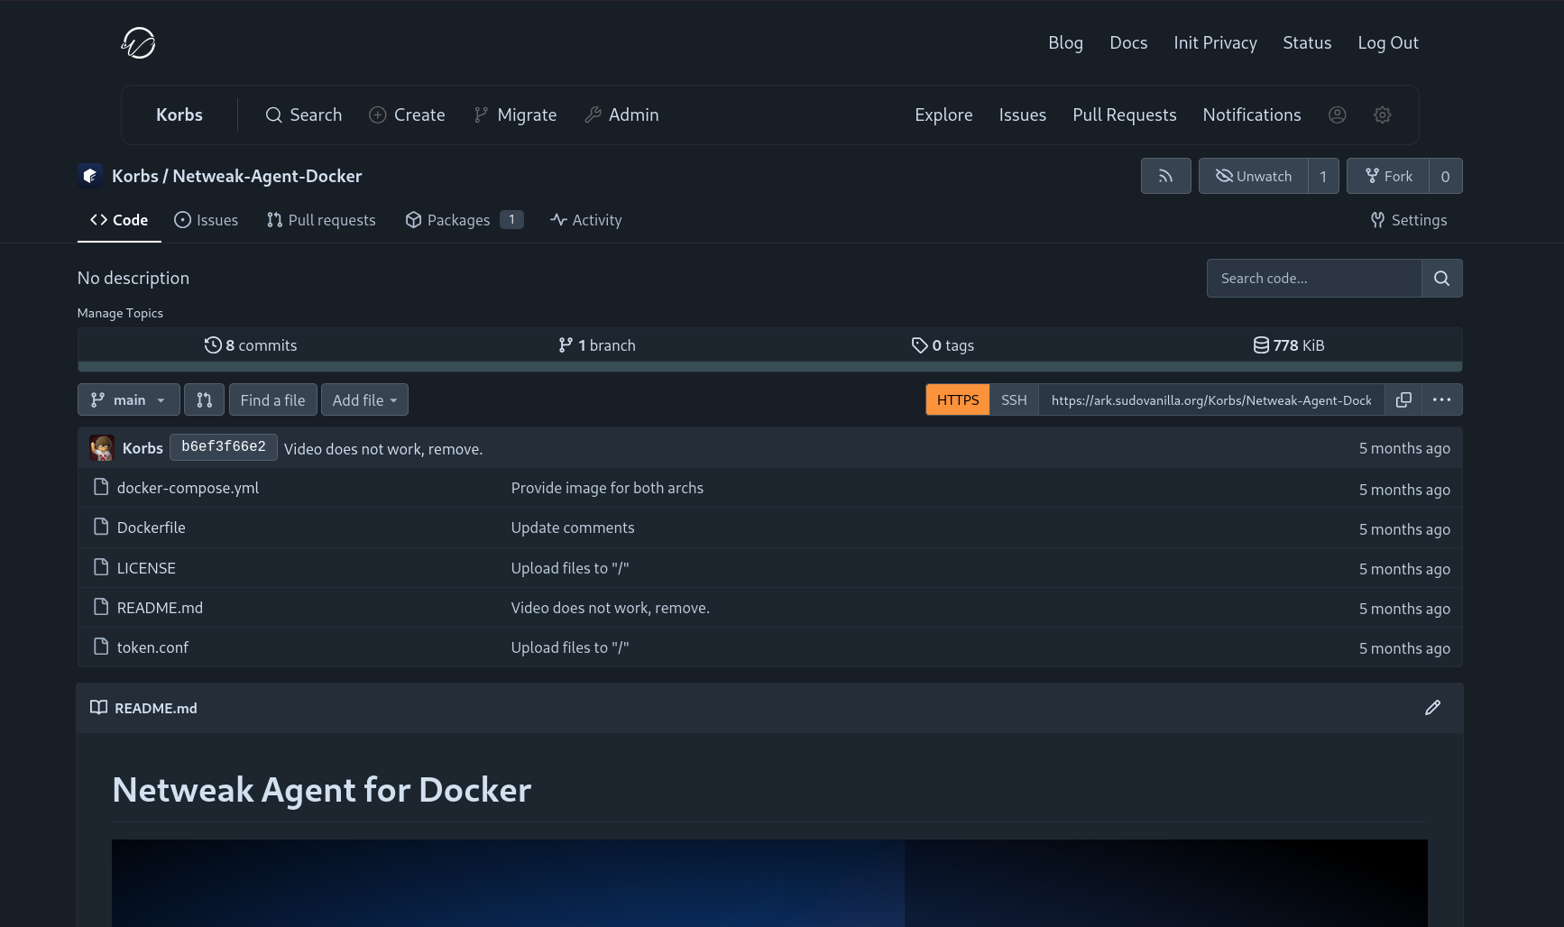View the 1 branch list
This screenshot has width=1564, height=927.
pos(596,344)
